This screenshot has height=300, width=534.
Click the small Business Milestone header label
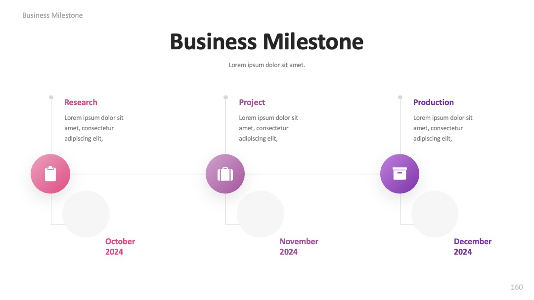(x=52, y=15)
